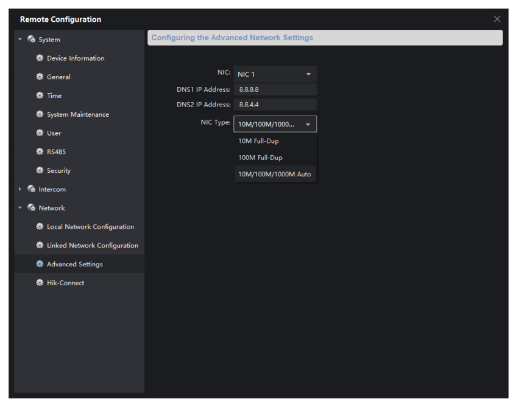Click the Intercom category icon

click(32, 189)
